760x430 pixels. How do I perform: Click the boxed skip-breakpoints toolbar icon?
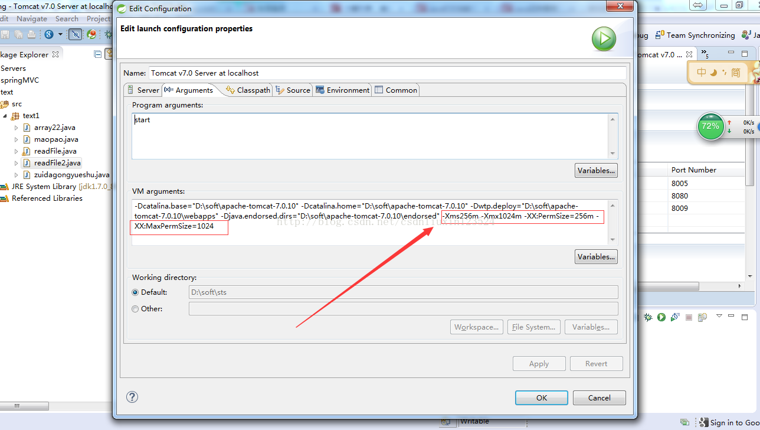click(x=76, y=34)
